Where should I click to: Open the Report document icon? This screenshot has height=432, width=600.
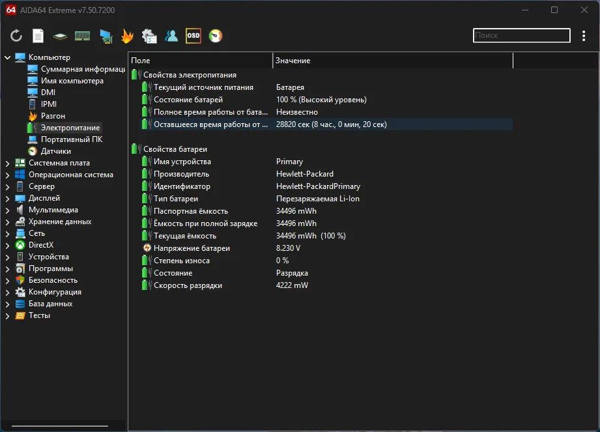pyautogui.click(x=38, y=36)
